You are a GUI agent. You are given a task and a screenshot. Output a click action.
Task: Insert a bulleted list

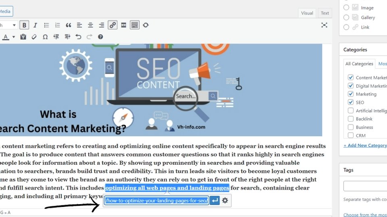(46, 25)
